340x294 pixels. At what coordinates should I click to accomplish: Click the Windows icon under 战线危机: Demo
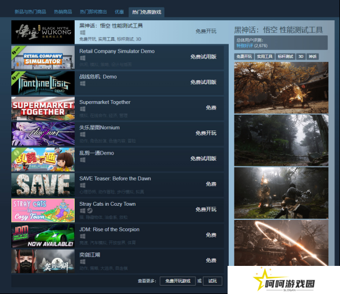pos(83,84)
